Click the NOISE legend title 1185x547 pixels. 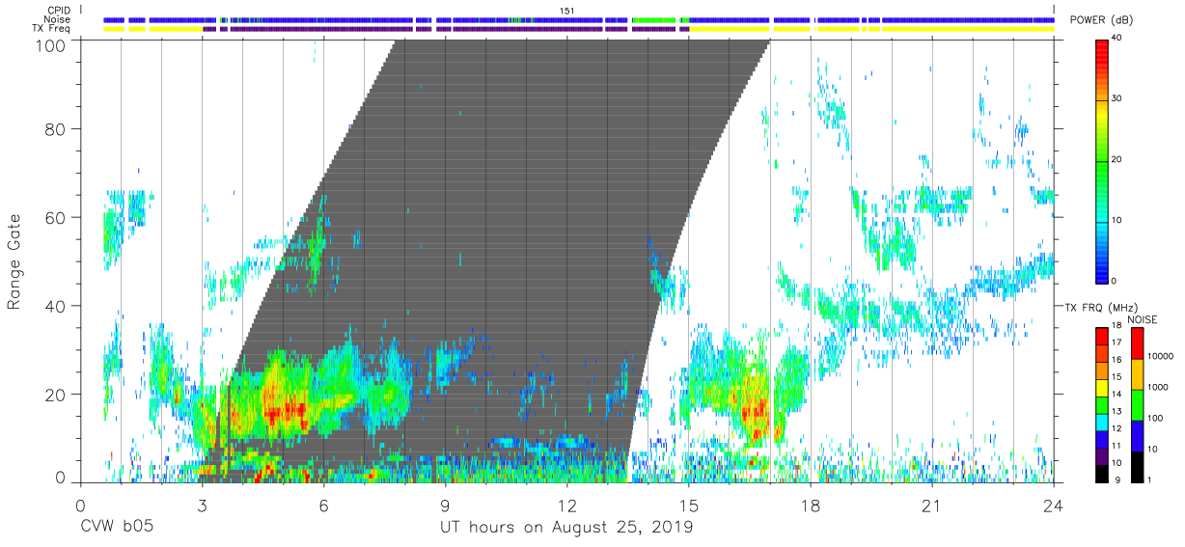click(x=1144, y=319)
